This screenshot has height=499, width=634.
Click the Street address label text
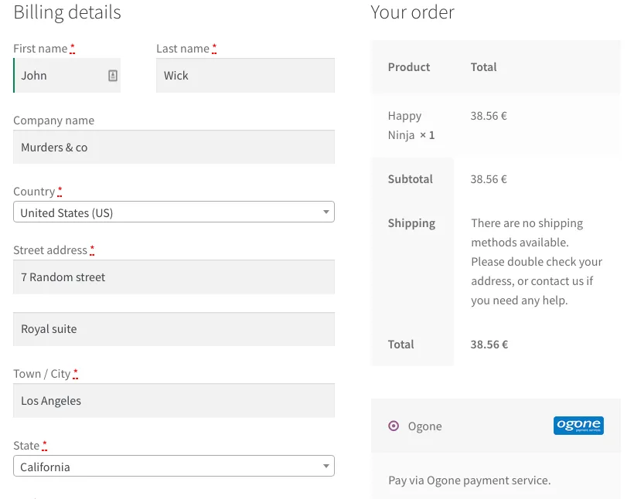click(50, 250)
